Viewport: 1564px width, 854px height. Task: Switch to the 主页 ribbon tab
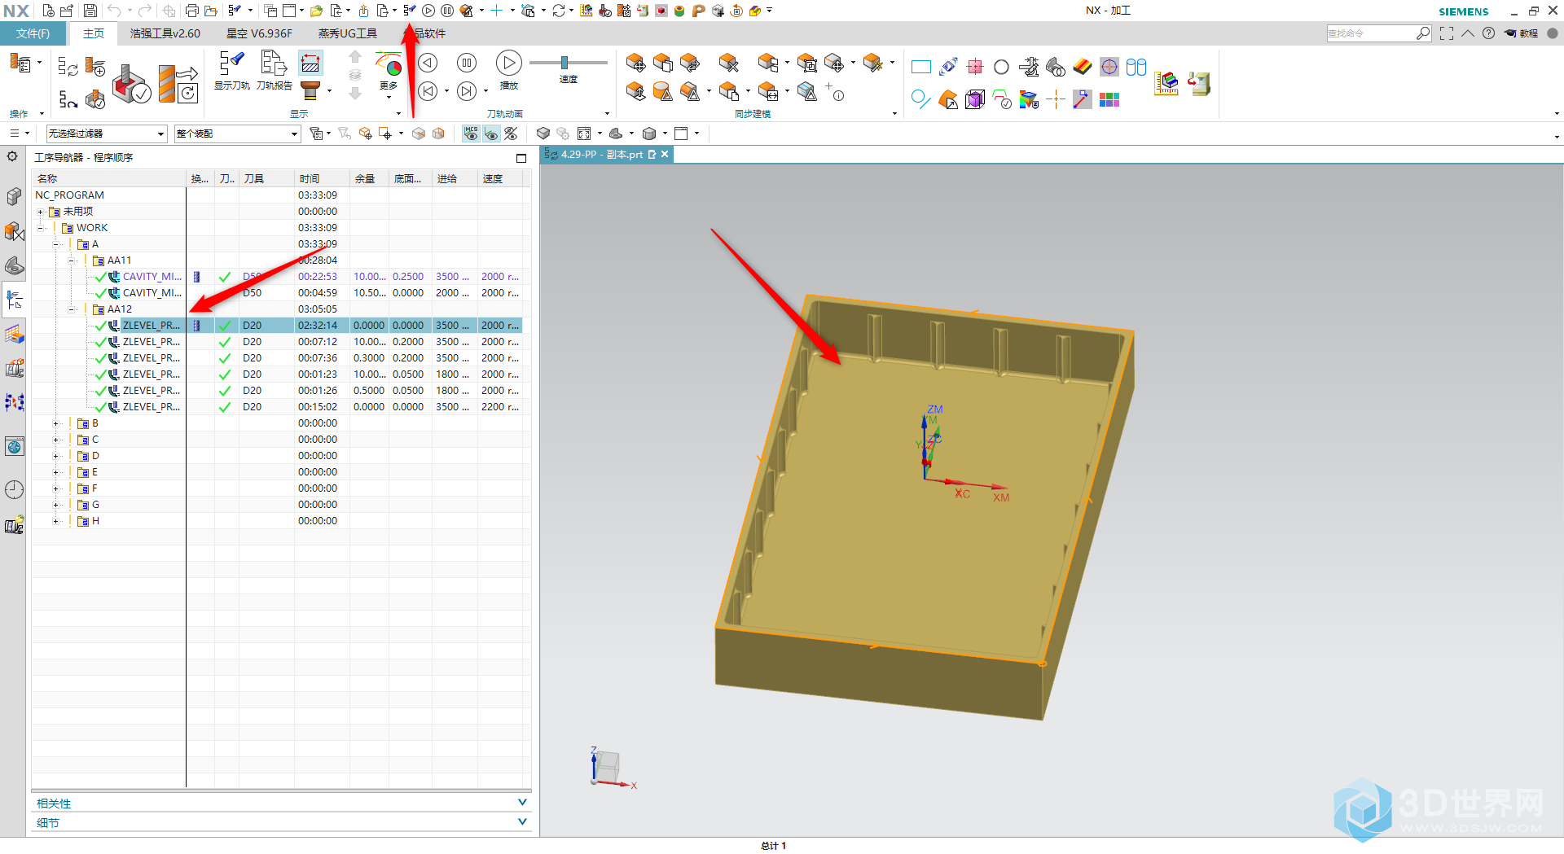pyautogui.click(x=94, y=33)
